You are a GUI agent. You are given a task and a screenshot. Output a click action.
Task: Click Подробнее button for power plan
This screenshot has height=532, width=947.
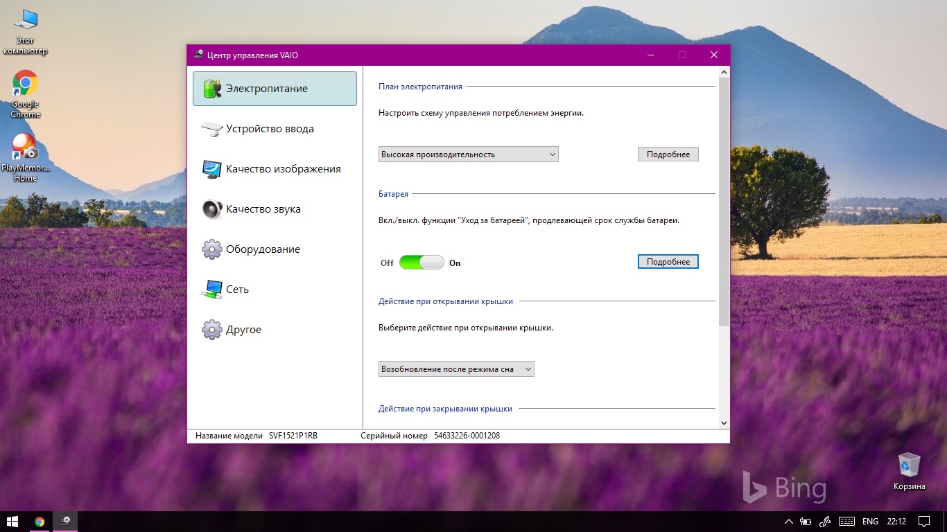point(668,154)
